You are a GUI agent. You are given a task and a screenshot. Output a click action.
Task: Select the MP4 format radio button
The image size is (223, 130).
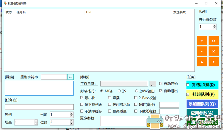coord(102,91)
